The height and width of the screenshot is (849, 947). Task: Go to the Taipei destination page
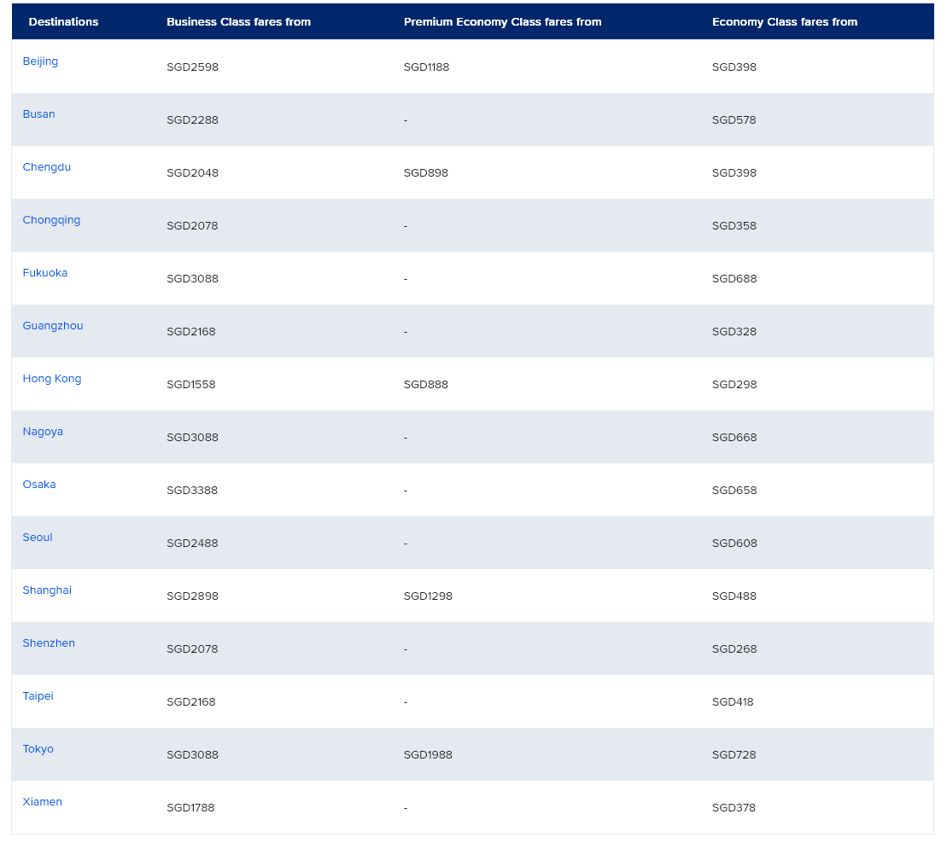point(38,696)
